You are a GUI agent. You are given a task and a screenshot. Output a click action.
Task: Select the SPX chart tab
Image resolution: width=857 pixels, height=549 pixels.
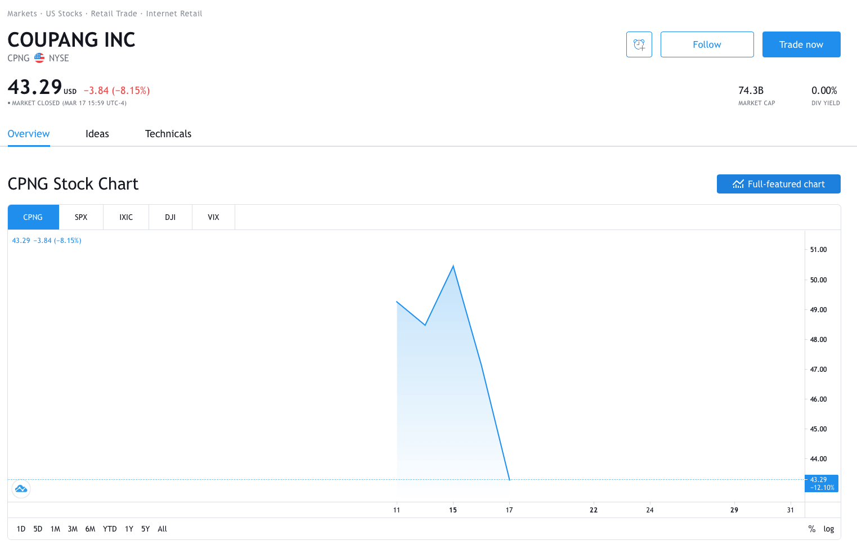point(81,217)
